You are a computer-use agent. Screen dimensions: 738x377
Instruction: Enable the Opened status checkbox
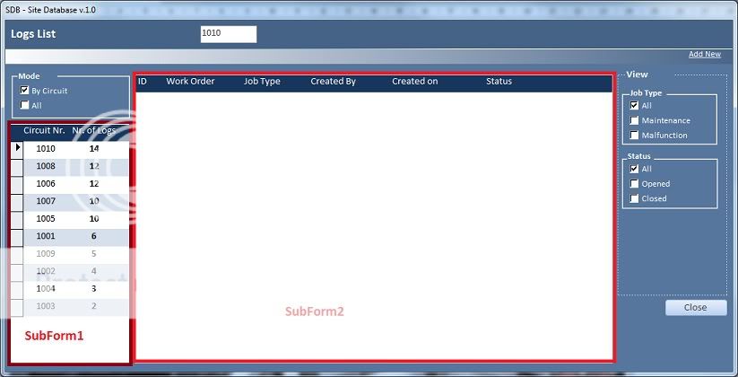(x=635, y=184)
